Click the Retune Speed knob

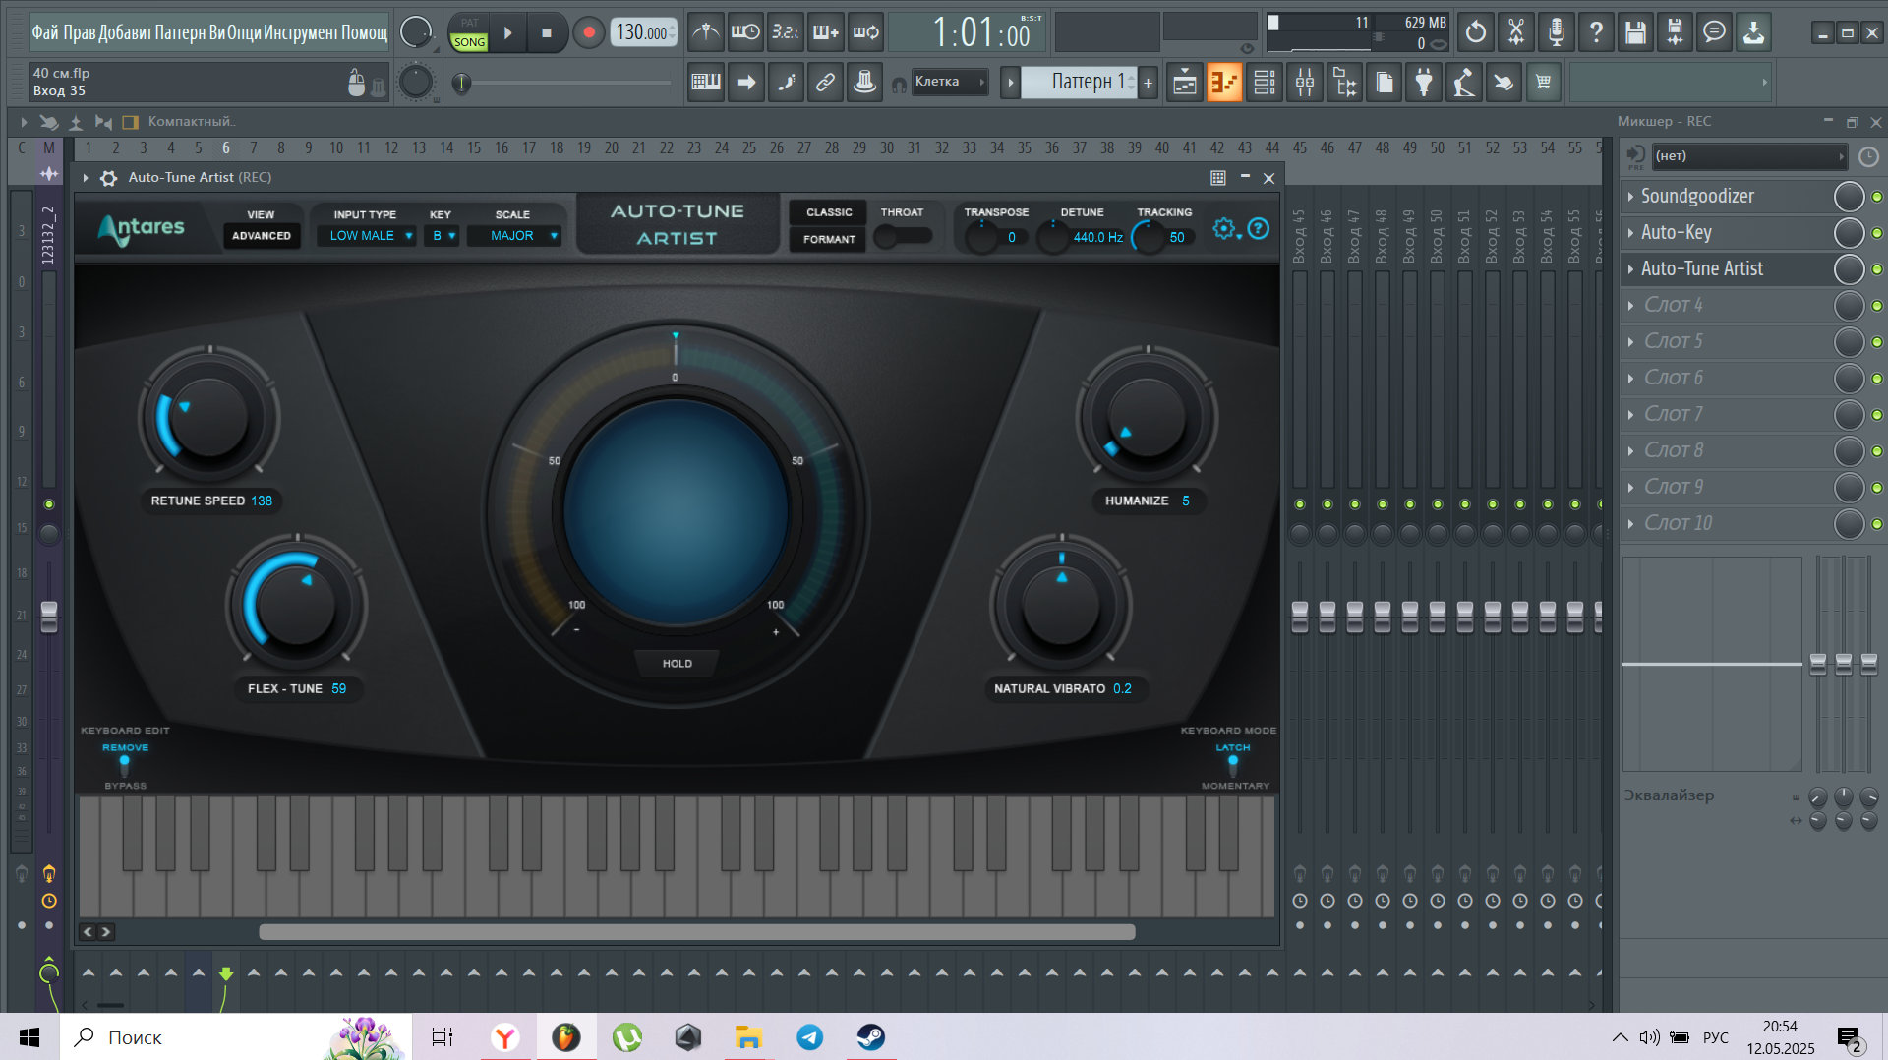tap(208, 418)
